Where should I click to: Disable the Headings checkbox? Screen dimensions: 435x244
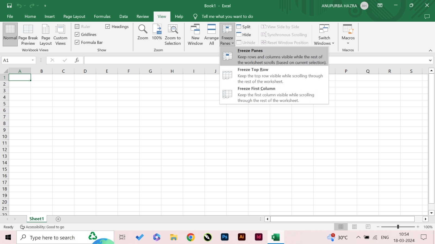[x=108, y=27]
